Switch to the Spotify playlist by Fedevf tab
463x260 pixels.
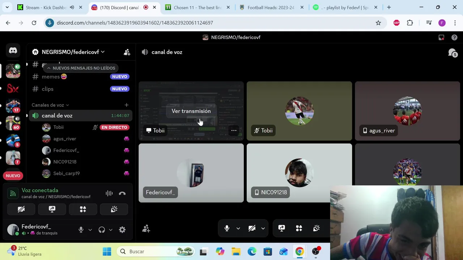pyautogui.click(x=345, y=7)
